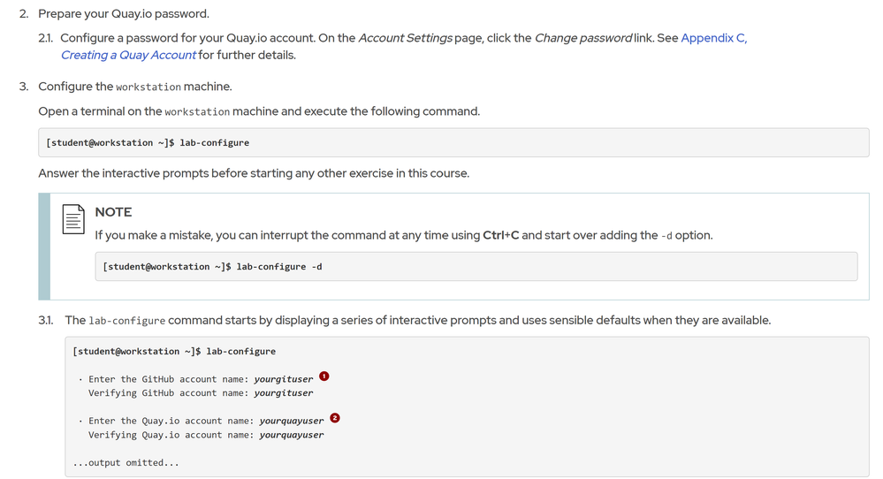Click the output omitted line
This screenshot has height=479, width=883.
point(126,462)
